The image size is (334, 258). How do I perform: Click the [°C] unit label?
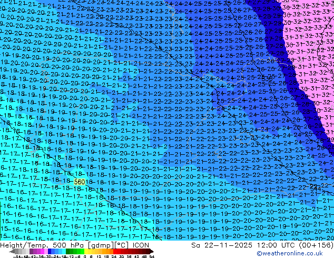click(121, 245)
